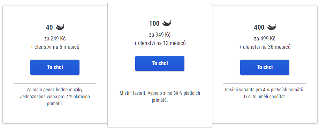Choose the 499 Kč plan's To chci button
Viewport: 320px width, 129px height.
tap(265, 67)
